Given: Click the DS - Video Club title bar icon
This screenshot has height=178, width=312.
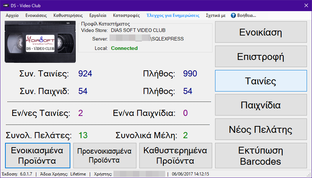Looking at the screenshot, I should click(6, 6).
